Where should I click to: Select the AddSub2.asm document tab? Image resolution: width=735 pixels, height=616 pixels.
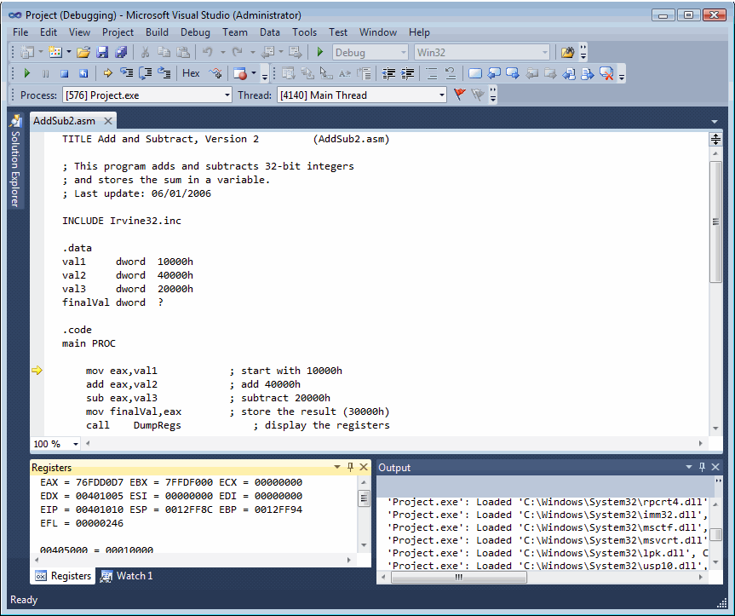[x=64, y=121]
